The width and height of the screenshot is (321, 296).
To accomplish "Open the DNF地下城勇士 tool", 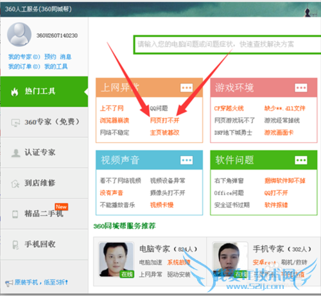I will [233, 133].
